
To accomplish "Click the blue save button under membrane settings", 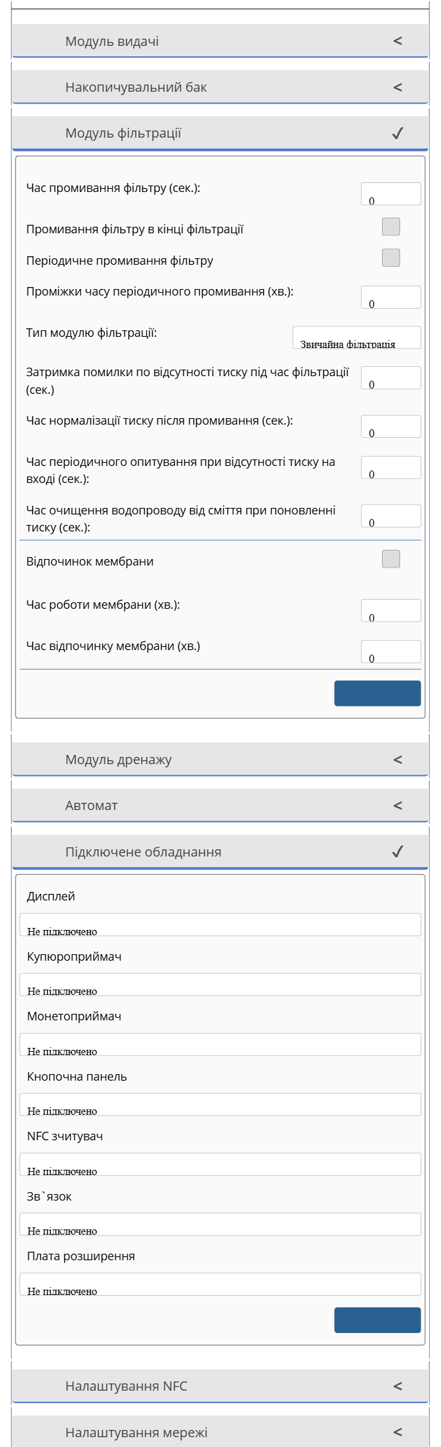I will tap(377, 693).
